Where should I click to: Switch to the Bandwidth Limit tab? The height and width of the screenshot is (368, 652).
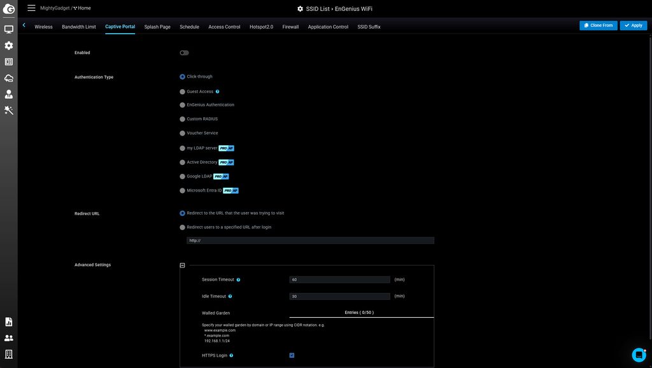(79, 27)
